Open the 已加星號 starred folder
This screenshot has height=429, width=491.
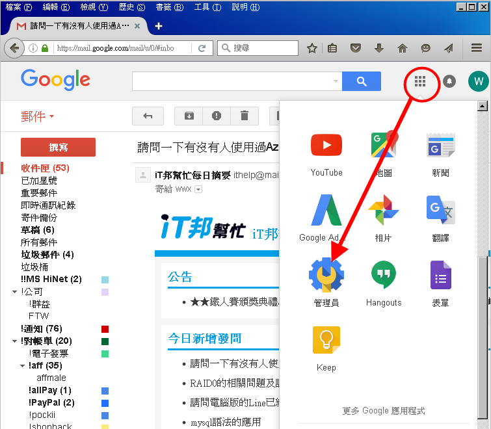coord(39,181)
